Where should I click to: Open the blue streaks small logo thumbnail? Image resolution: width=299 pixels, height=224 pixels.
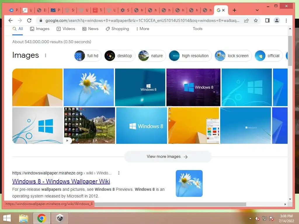coord(246,125)
